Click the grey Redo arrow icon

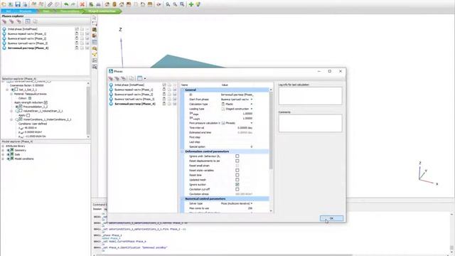73,4
